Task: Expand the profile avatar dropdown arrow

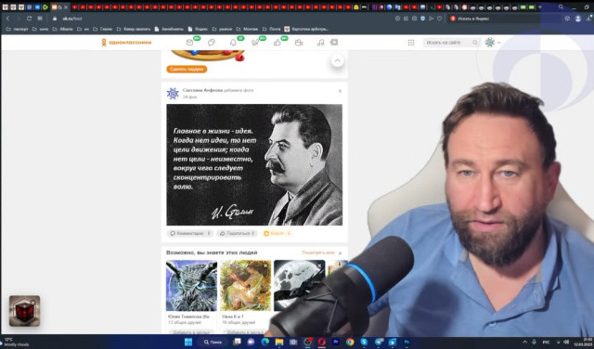Action: (x=498, y=43)
